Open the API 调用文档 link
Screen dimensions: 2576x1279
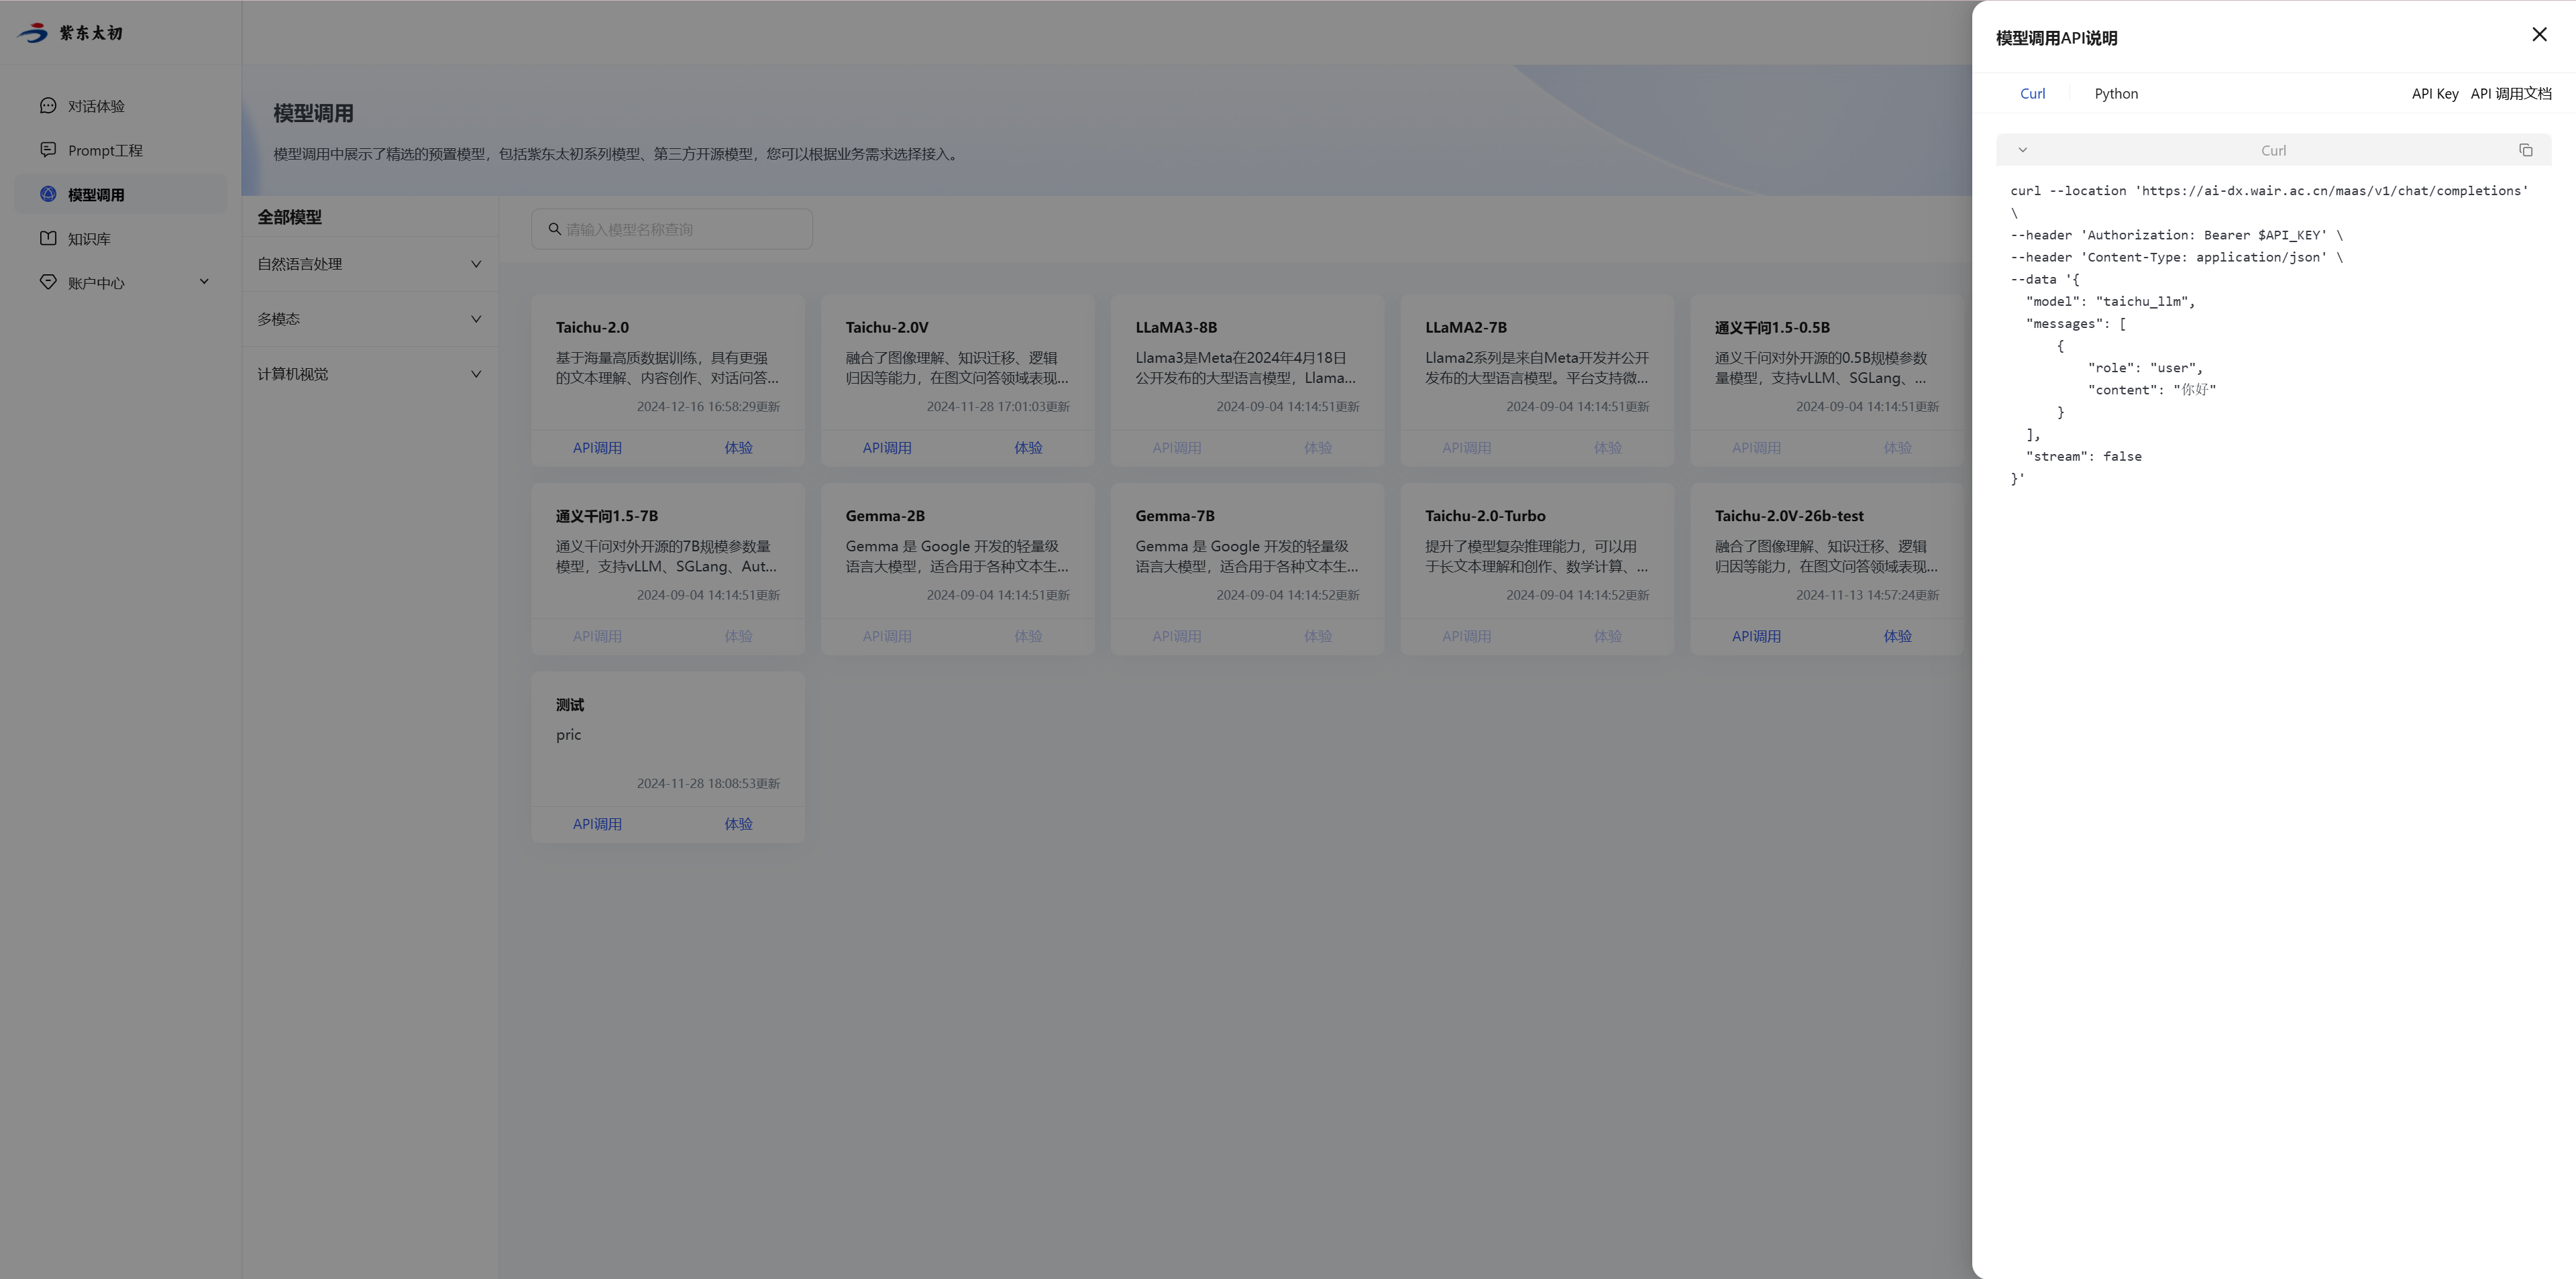pos(2510,94)
